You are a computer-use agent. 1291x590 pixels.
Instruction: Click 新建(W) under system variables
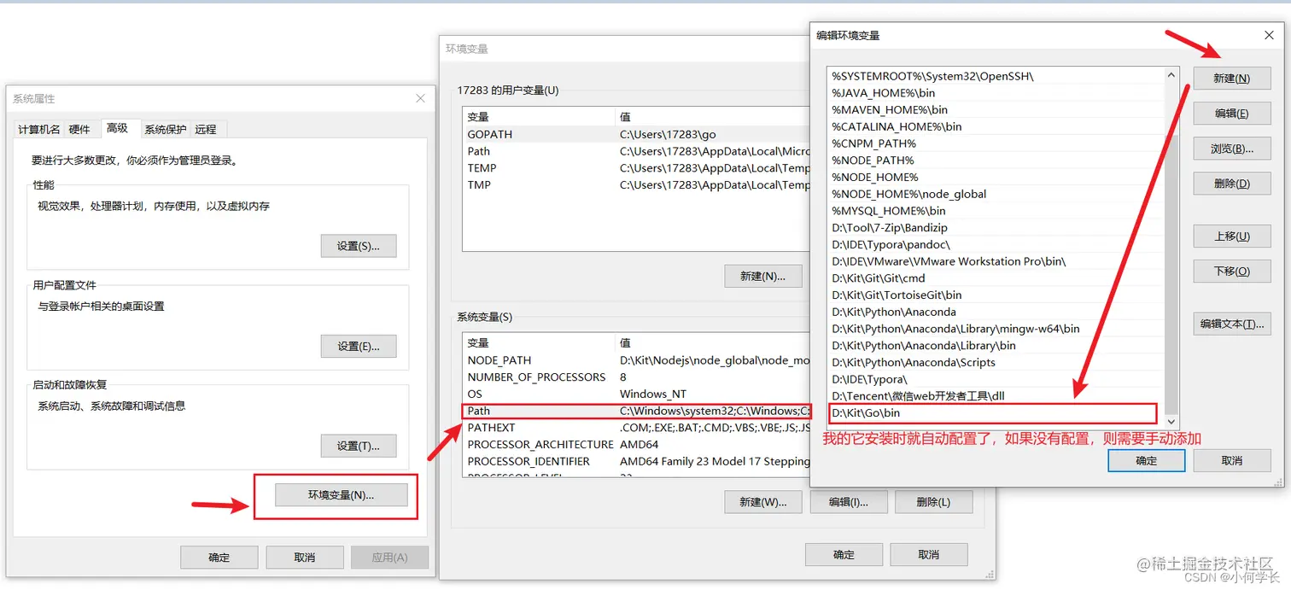point(763,502)
